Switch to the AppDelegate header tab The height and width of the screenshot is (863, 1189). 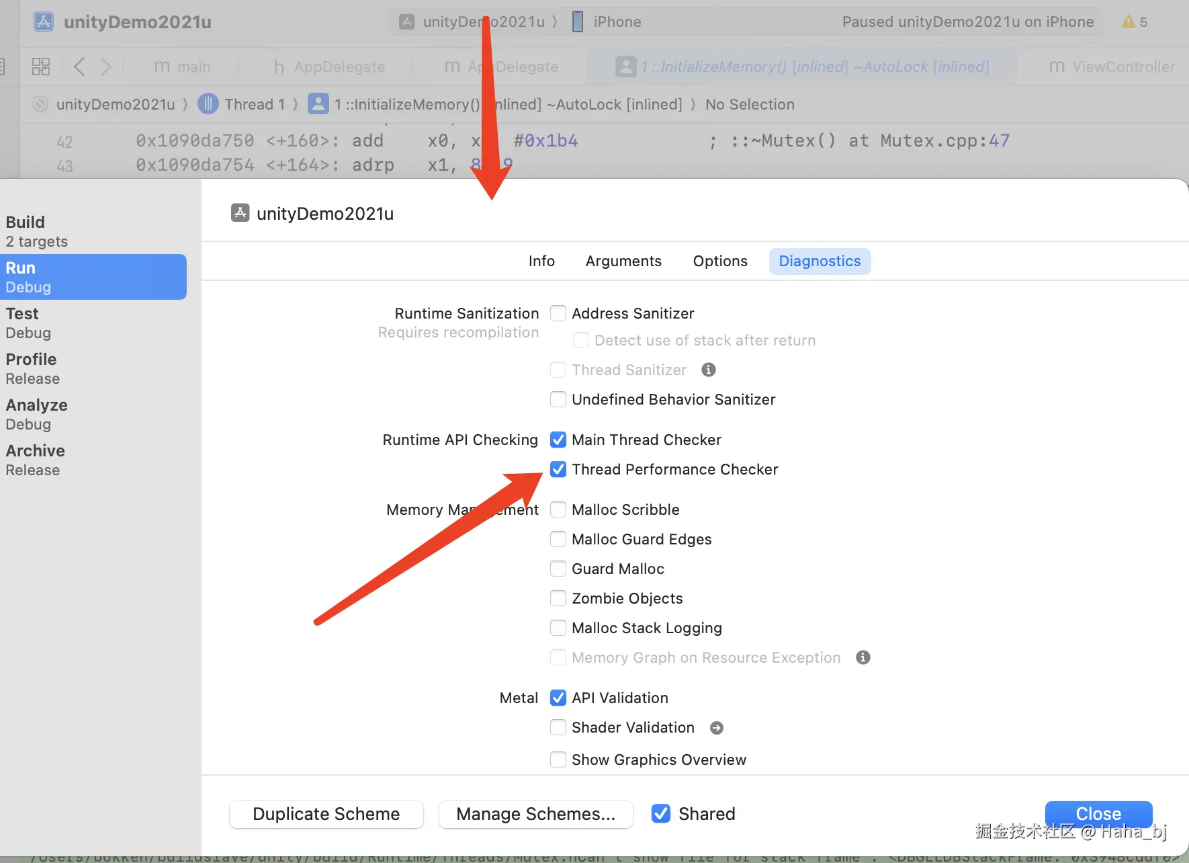coord(329,67)
